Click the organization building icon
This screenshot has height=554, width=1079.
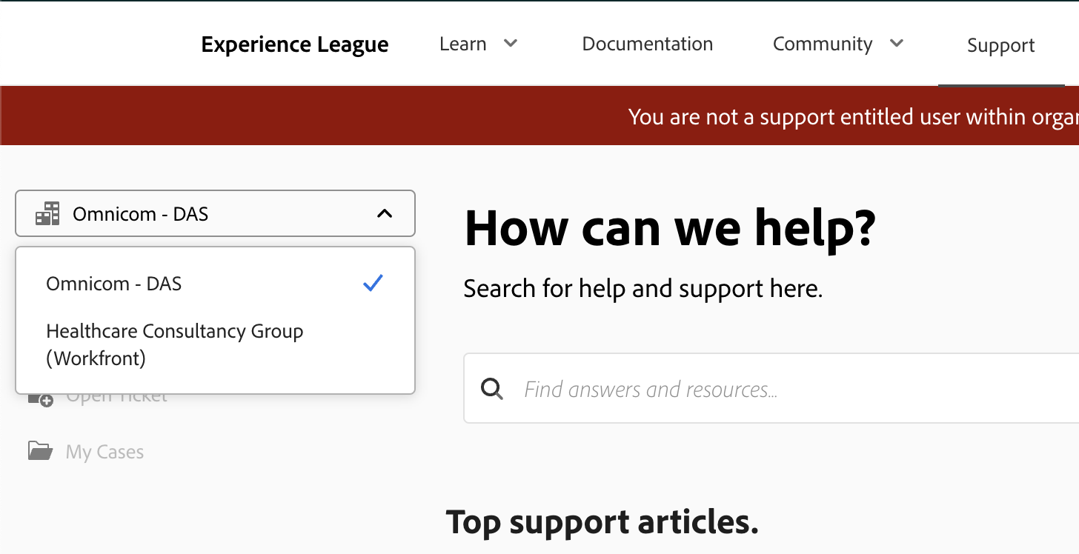pyautogui.click(x=46, y=213)
